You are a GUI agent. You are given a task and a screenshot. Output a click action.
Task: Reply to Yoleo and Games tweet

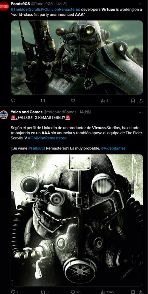coord(14,292)
